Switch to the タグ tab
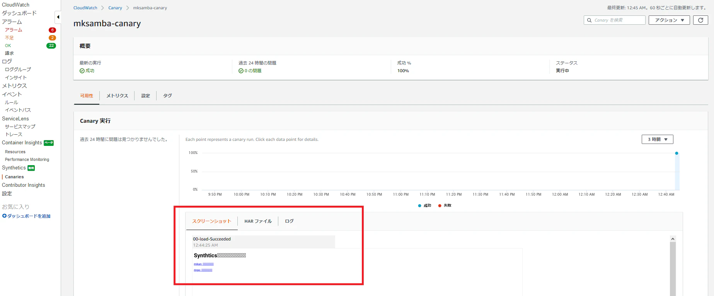This screenshot has height=296, width=714. tap(167, 96)
